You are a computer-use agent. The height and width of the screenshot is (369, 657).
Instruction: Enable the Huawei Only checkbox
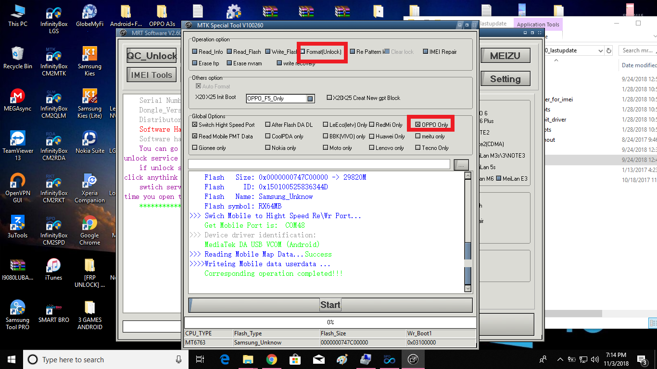(x=372, y=136)
